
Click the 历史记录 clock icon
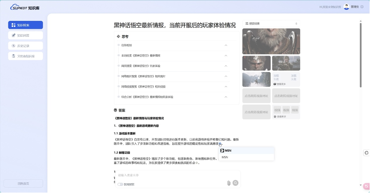13,46
